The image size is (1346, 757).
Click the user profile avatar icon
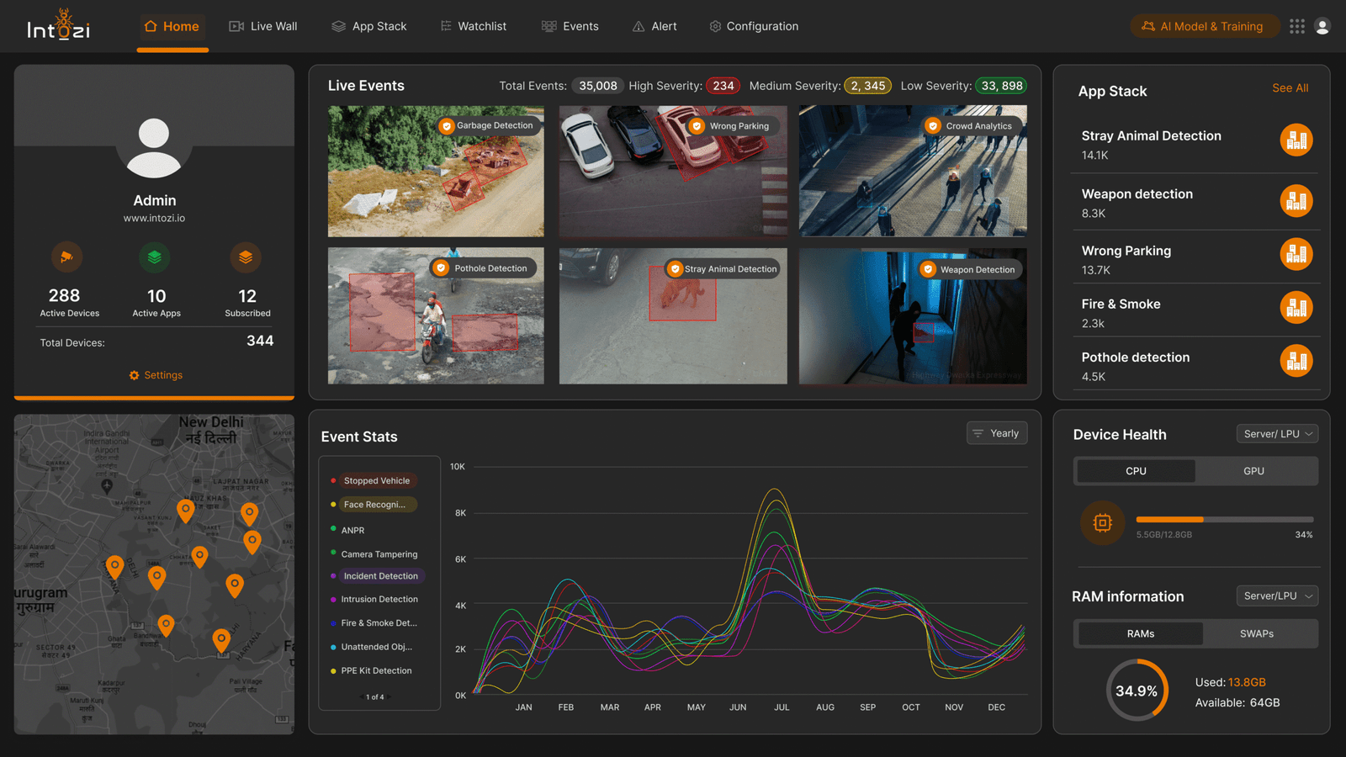(1322, 26)
